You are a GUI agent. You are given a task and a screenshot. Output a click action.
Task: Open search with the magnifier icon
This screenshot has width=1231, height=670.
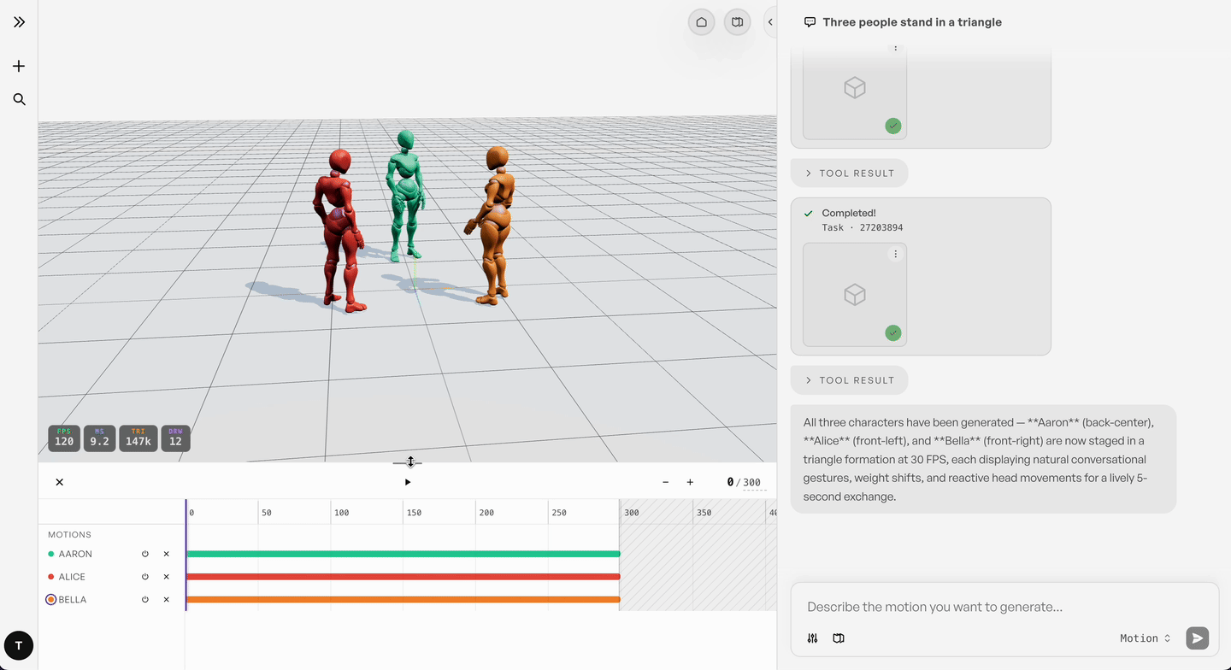click(19, 99)
